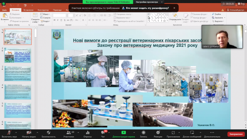Screen dimensions: 247x139
Task: Select slide 3 thumbnail
Action: coord(18,74)
